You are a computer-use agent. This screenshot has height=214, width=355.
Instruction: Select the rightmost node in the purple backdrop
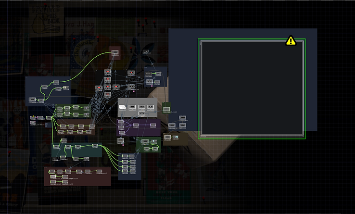153,125
